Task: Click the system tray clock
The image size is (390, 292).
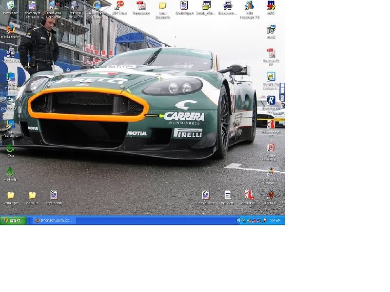Action: (274, 220)
